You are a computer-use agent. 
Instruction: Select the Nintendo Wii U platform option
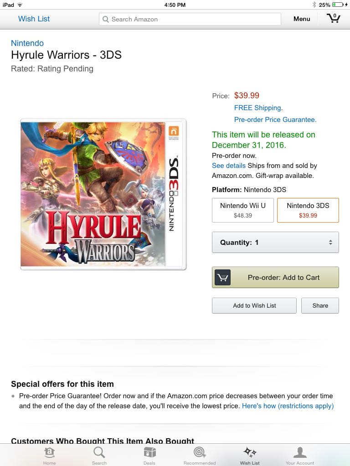tap(242, 210)
